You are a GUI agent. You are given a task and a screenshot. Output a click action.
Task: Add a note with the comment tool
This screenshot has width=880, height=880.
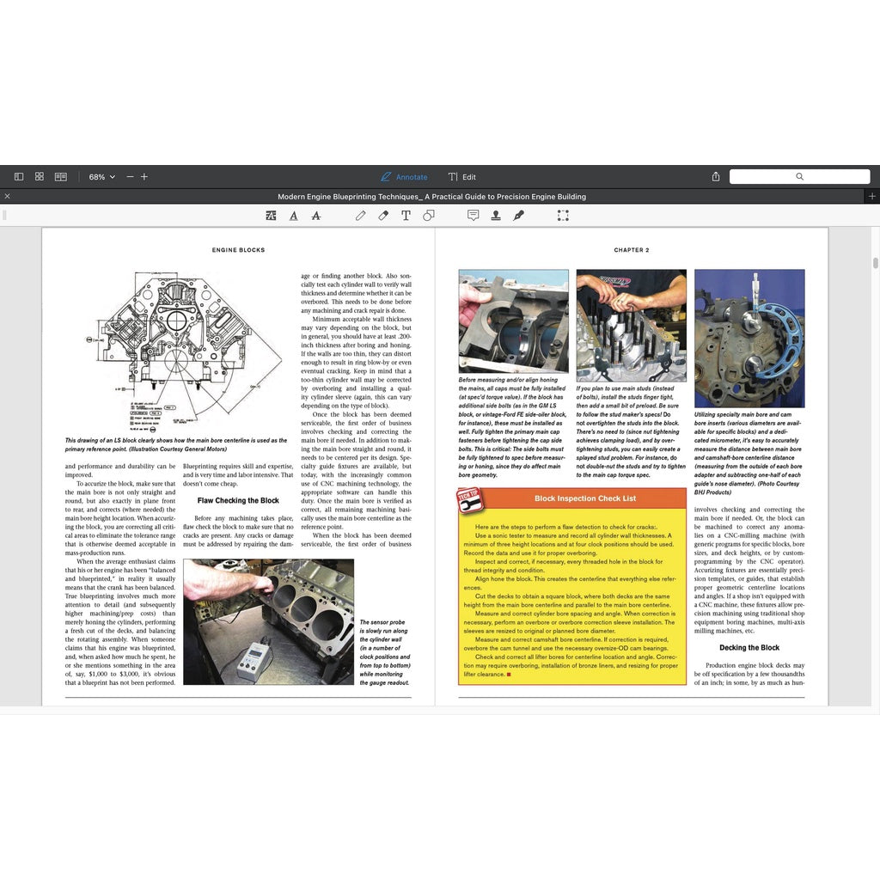(x=474, y=215)
